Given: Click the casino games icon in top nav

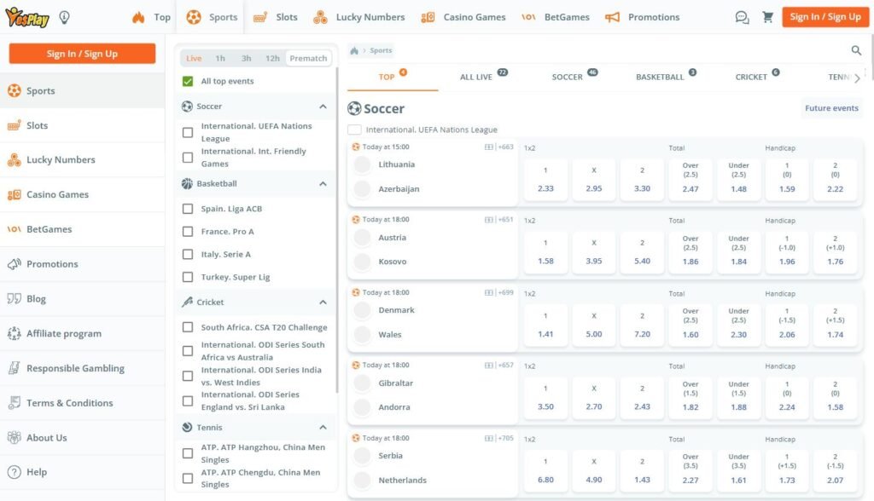Looking at the screenshot, I should coord(428,17).
